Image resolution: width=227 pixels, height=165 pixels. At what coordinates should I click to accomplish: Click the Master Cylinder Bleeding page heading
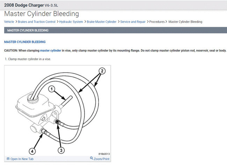coord(42,14)
